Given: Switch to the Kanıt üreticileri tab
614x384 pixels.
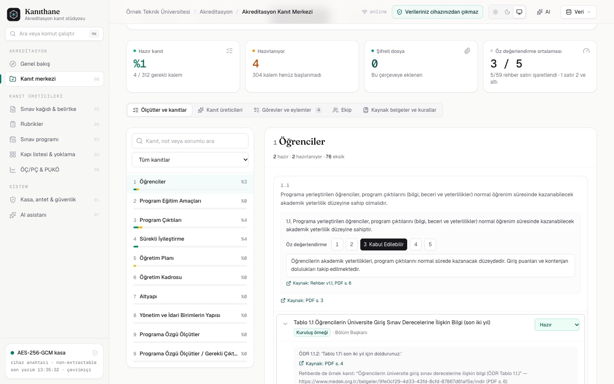Looking at the screenshot, I should 220,110.
